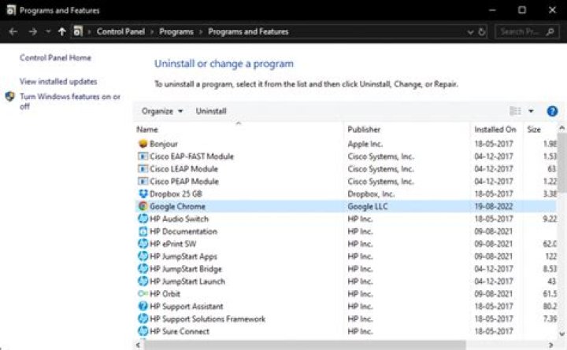Expand the address bar history dropdown
The width and height of the screenshot is (567, 350).
(x=470, y=32)
